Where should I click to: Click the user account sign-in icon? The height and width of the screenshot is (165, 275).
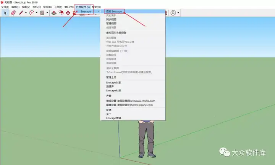pyautogui.click(x=173, y=13)
